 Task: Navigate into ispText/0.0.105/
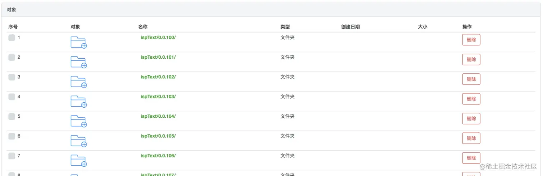pyautogui.click(x=158, y=136)
